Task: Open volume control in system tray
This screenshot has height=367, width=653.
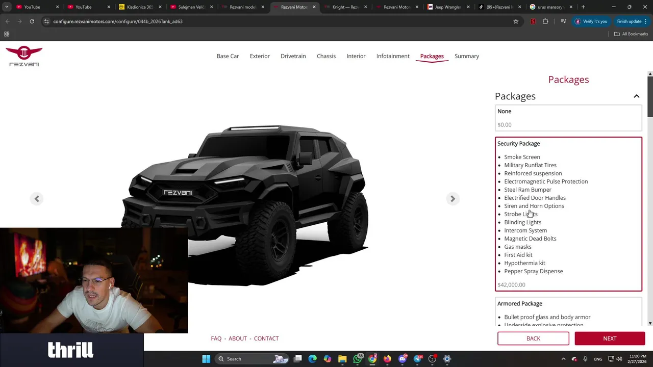Action: tap(619, 359)
